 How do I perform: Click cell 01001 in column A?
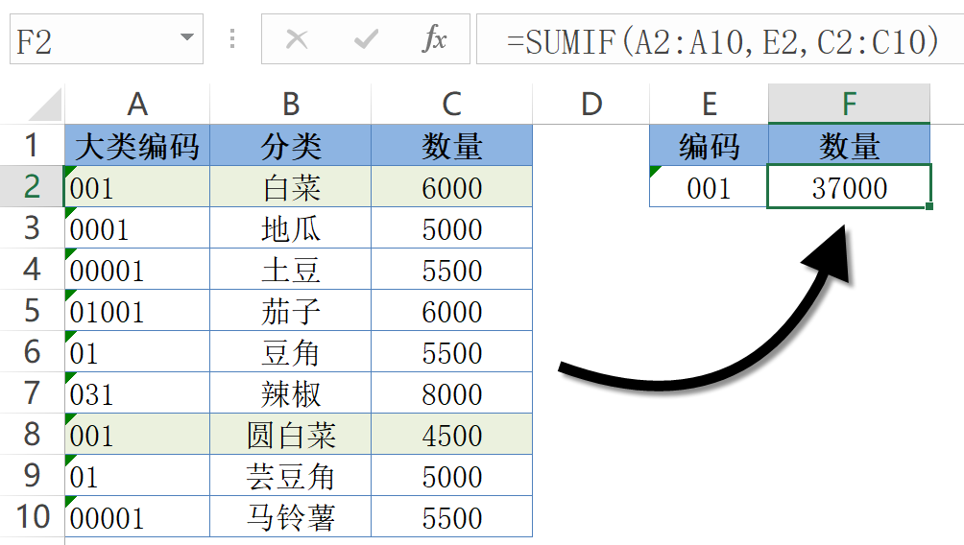pos(137,310)
